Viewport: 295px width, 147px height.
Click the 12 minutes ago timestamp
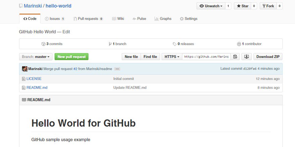[x=268, y=79]
